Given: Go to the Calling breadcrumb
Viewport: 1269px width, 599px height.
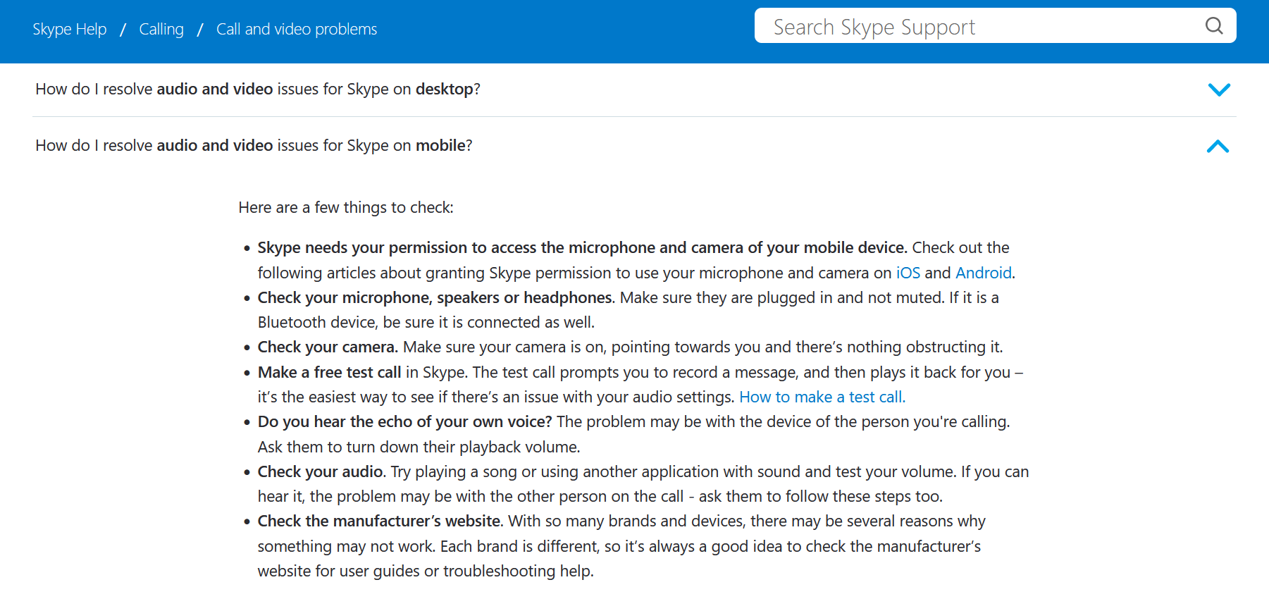Looking at the screenshot, I should click(x=161, y=29).
